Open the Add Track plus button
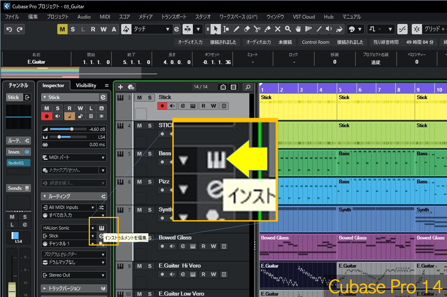The width and height of the screenshot is (447, 297). [x=120, y=87]
